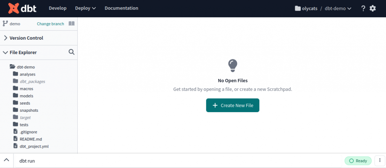386x168 pixels.
Task: Click the dbt run command input
Action: [179, 161]
